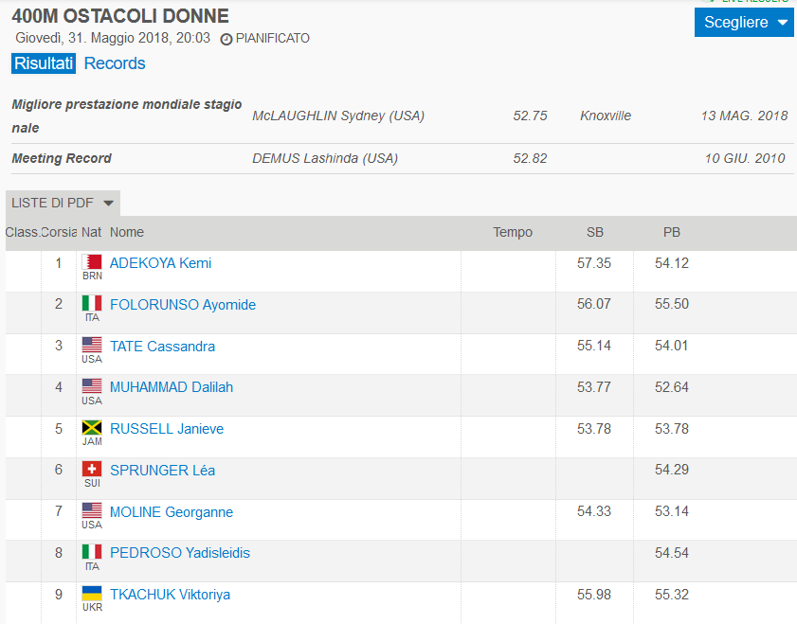Click the SB column header
Screen dimensions: 797x624
(x=595, y=232)
